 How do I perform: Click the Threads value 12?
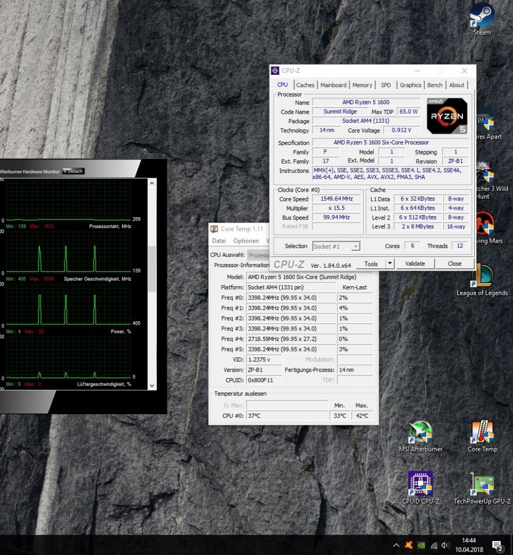pos(459,246)
